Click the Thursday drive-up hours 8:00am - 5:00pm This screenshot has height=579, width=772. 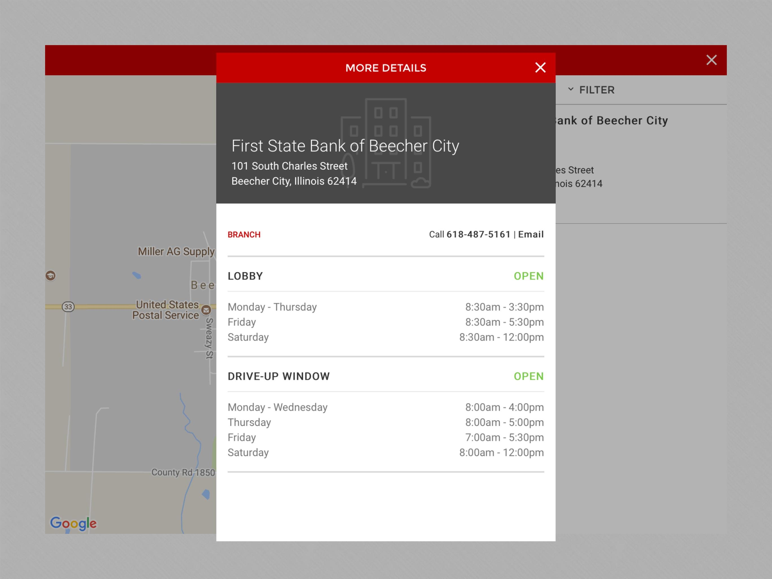[x=504, y=422]
